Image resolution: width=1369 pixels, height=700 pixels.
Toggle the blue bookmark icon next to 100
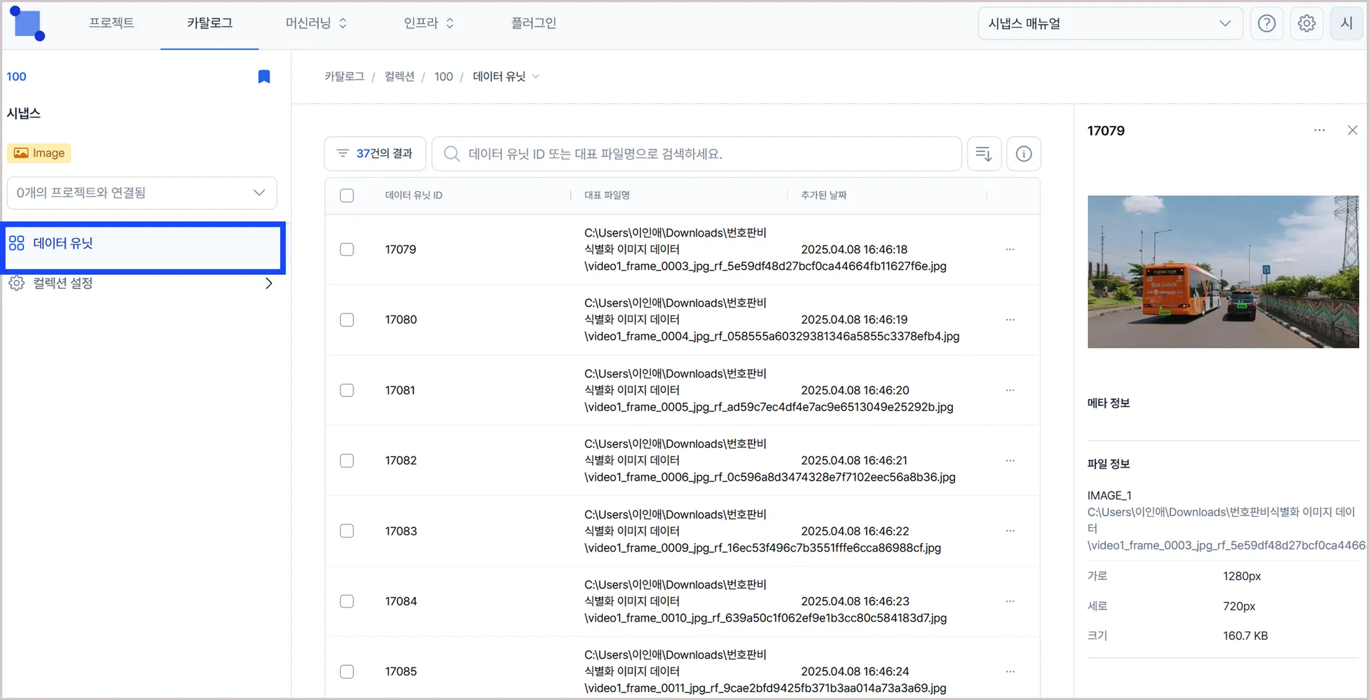[x=264, y=77]
